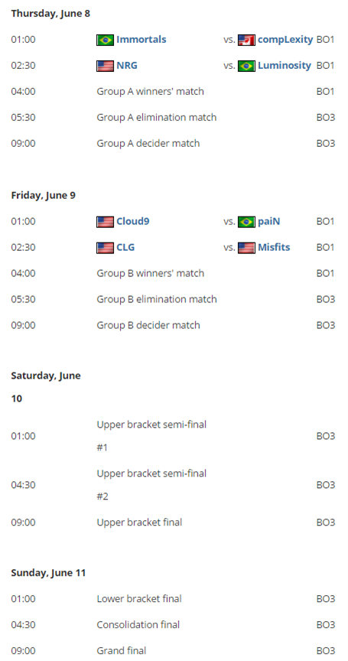The height and width of the screenshot is (661, 348).
Task: Click the US flag beside NRG
Action: tap(105, 67)
